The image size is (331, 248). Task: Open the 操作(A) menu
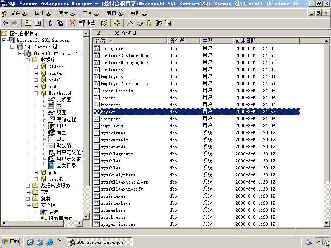[43, 13]
